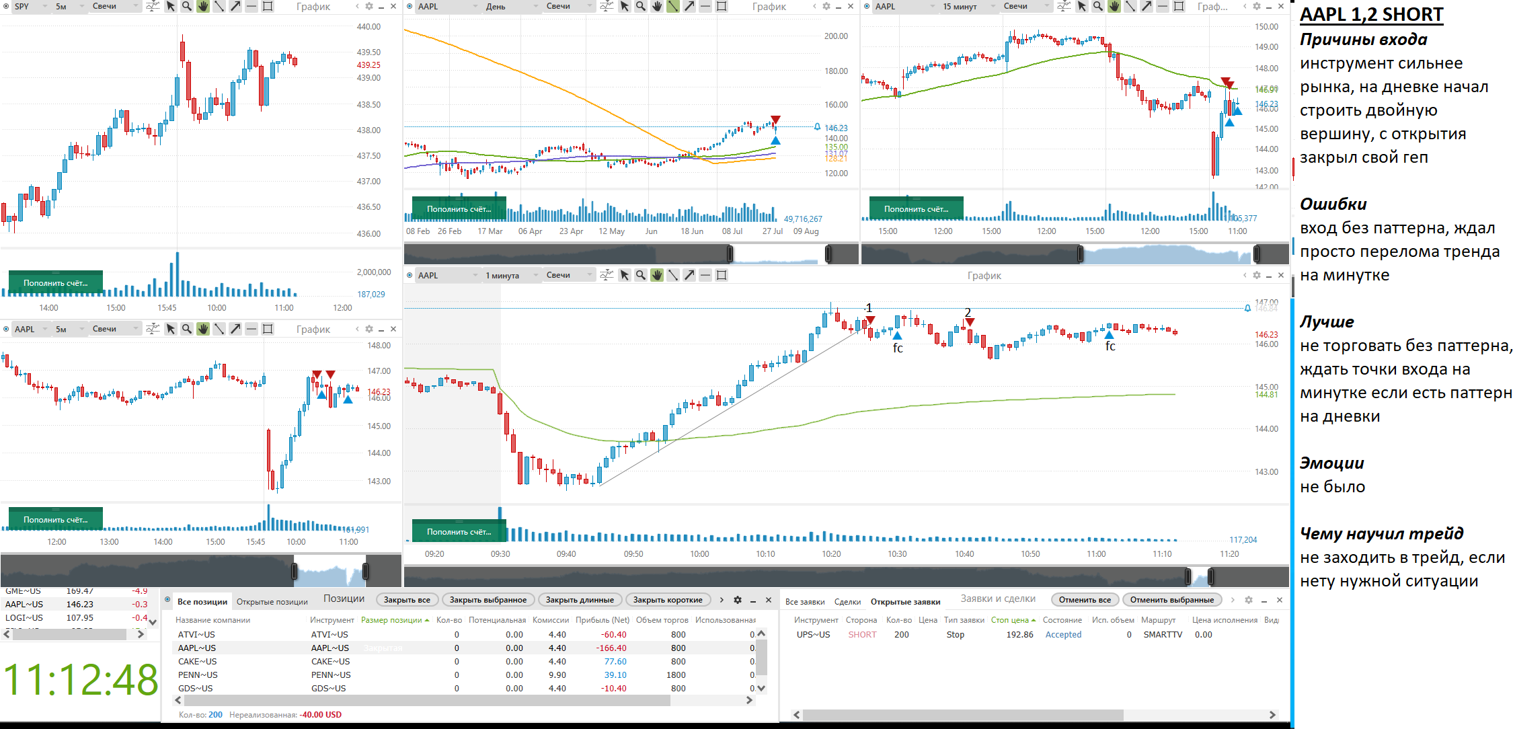
Task: Select rectangle tool in SPY chart
Action: tap(268, 6)
